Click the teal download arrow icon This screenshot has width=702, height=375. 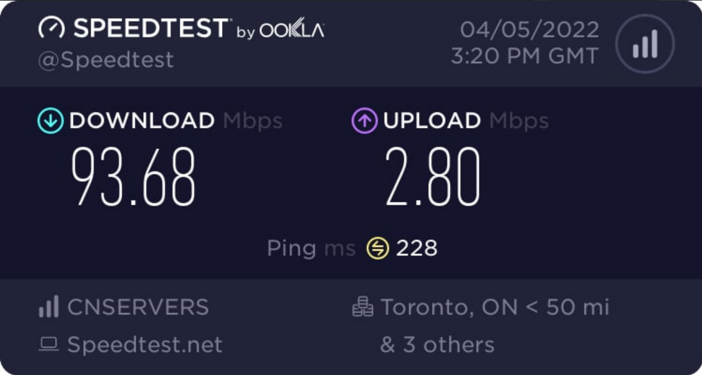click(x=51, y=121)
